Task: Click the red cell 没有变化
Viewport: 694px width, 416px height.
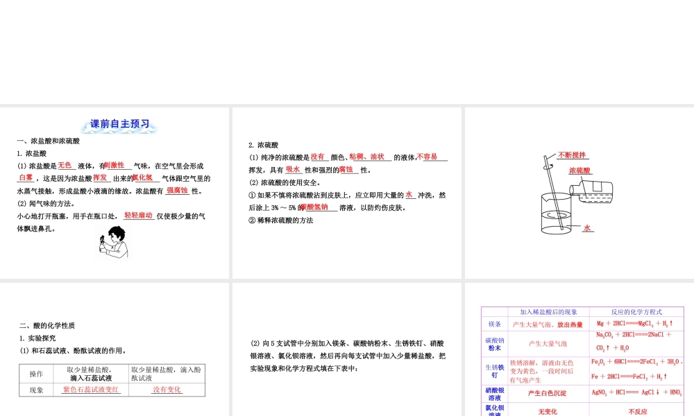Action: pyautogui.click(x=167, y=390)
